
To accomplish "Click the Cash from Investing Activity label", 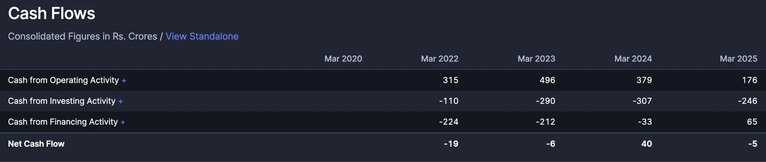I will point(62,101).
